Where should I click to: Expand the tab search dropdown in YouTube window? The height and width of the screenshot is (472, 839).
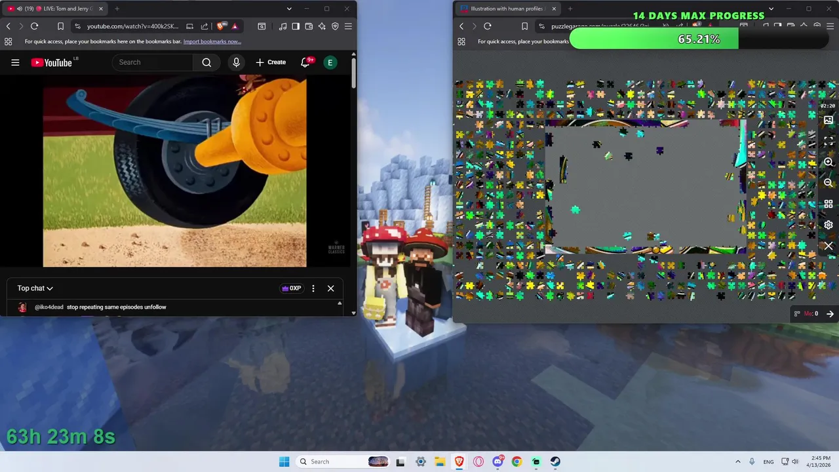[x=289, y=9]
